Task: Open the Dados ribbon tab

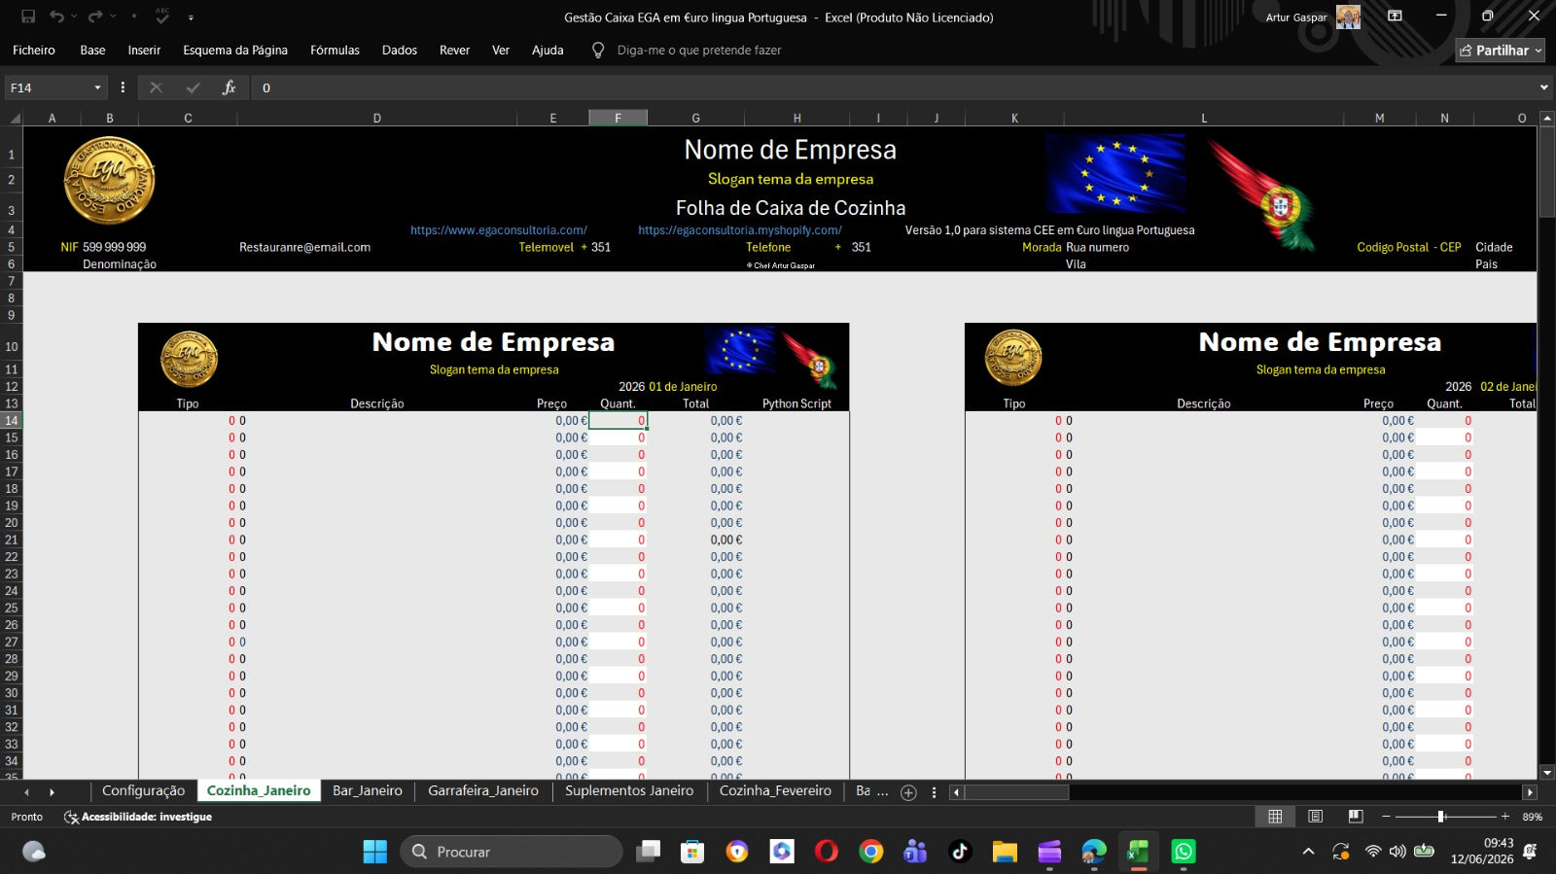Action: coord(399,51)
